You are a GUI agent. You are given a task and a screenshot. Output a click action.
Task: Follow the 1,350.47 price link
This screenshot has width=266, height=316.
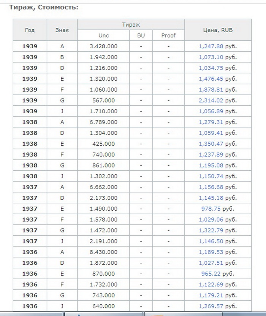(211, 144)
